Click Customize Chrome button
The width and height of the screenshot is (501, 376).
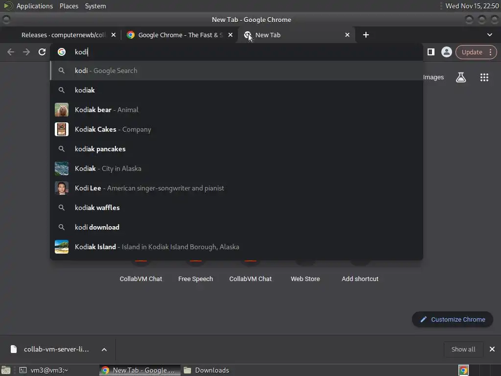tap(452, 319)
